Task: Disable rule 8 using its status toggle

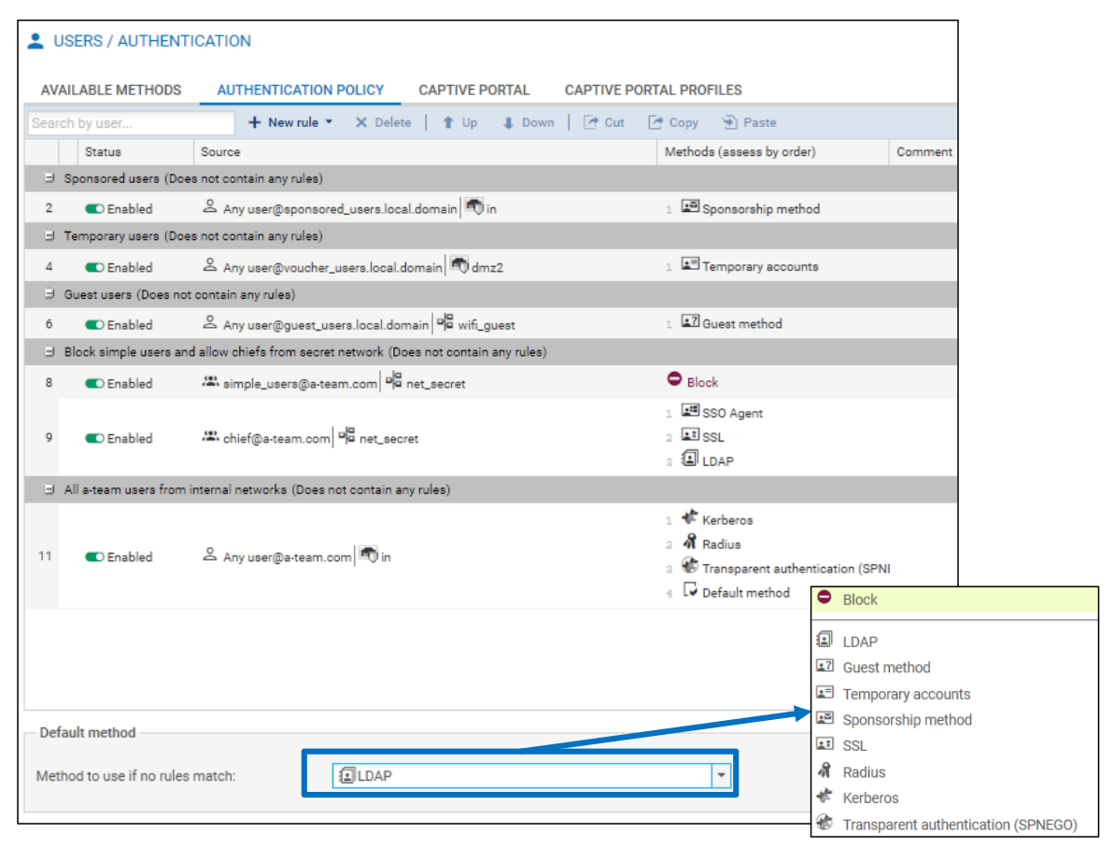Action: click(x=94, y=383)
